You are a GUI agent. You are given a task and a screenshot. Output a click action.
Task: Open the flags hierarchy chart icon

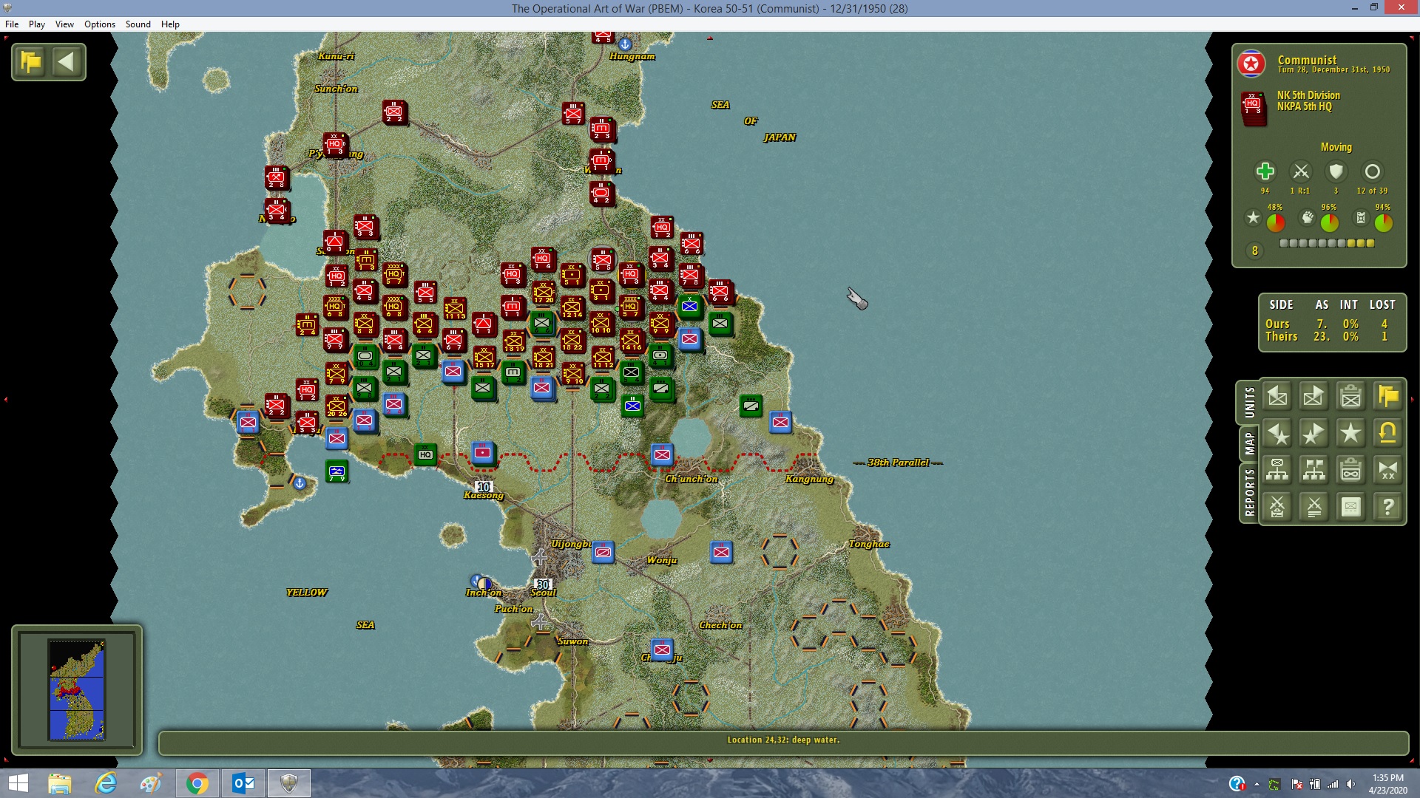[1314, 470]
